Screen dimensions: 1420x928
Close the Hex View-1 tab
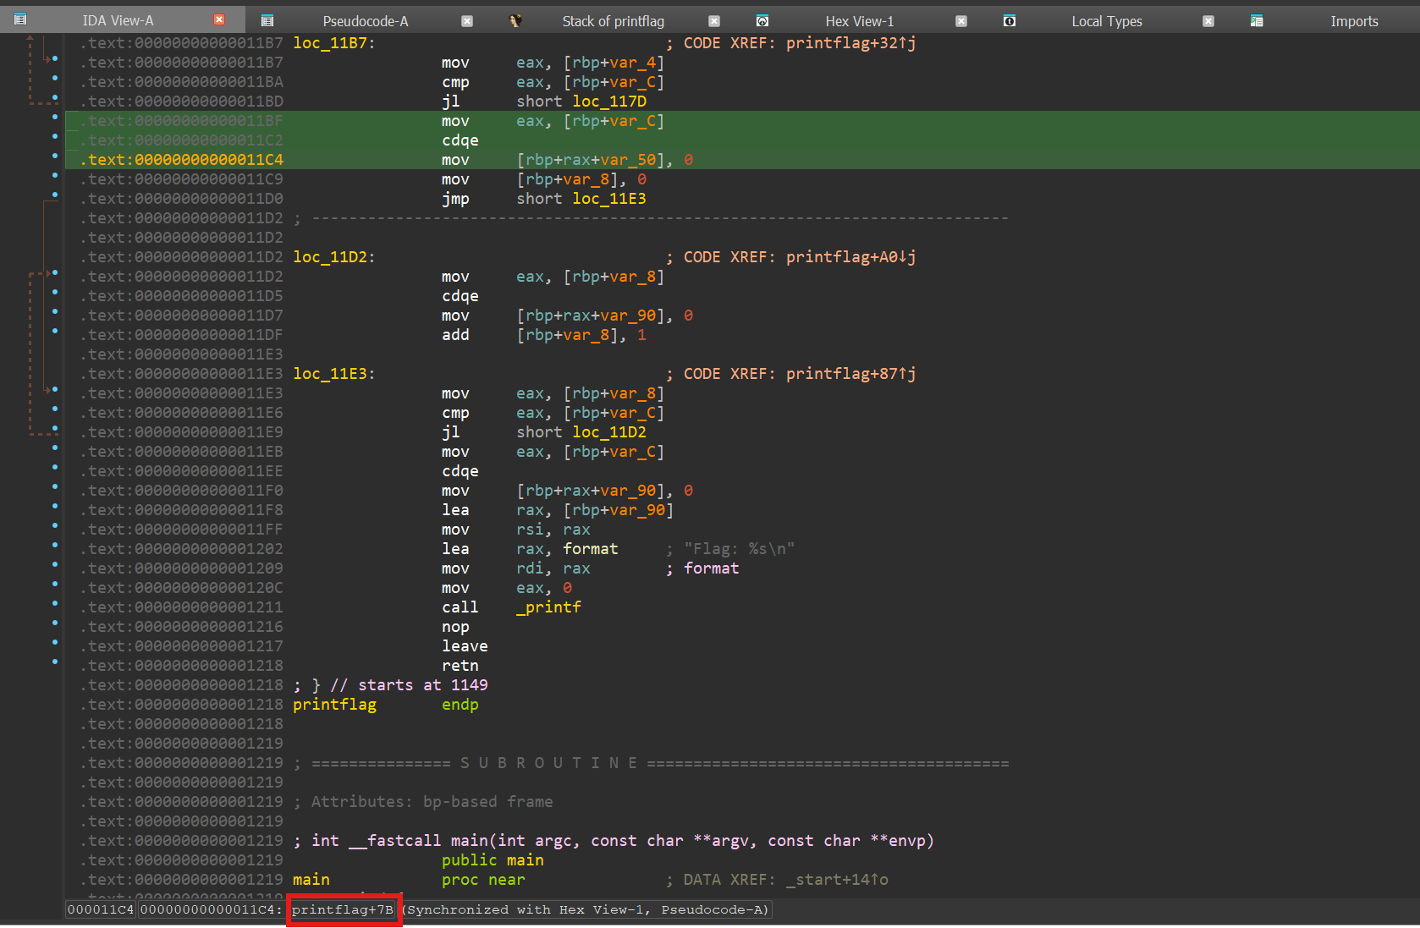pos(961,21)
